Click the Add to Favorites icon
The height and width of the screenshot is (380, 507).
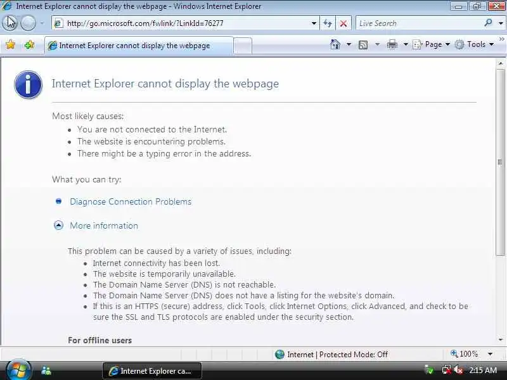(29, 44)
